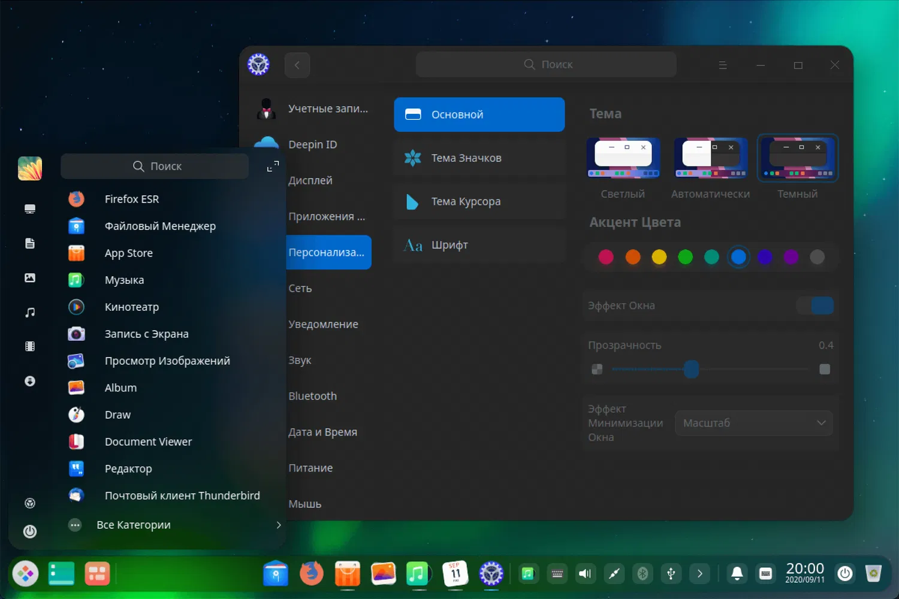Screen dimensions: 899x599
Task: Click the launcher search field
Action: tap(155, 166)
